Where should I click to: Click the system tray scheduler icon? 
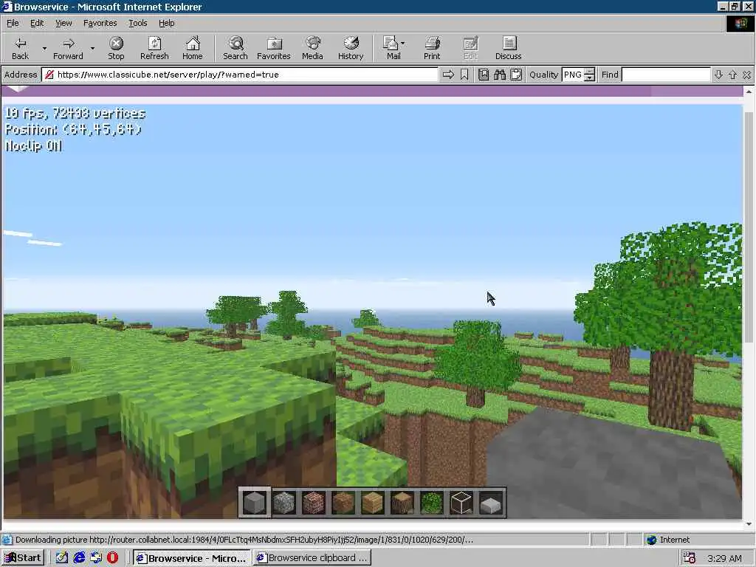click(689, 558)
